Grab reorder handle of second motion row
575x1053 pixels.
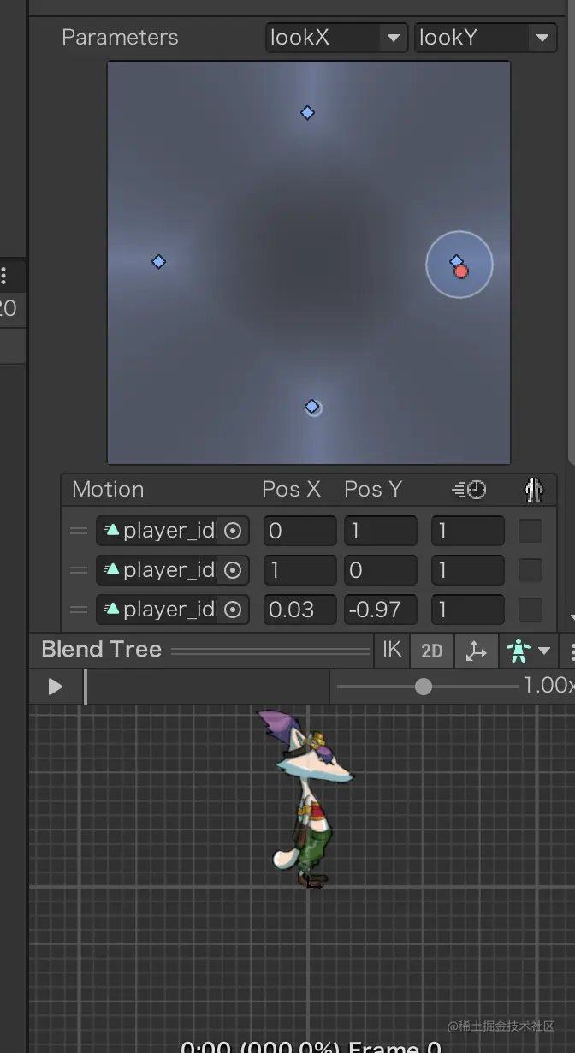click(x=79, y=570)
